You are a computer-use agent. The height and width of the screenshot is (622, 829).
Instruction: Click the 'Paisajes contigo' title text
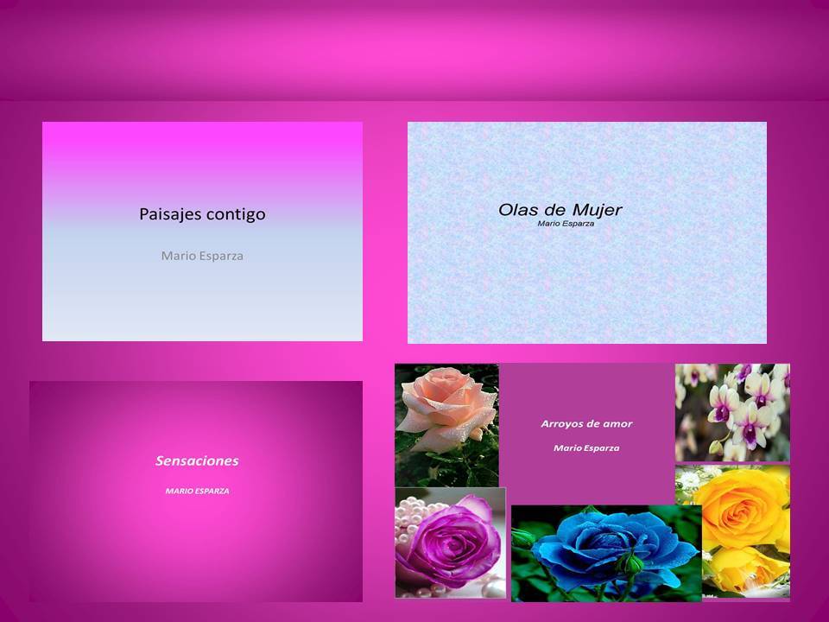pos(202,214)
